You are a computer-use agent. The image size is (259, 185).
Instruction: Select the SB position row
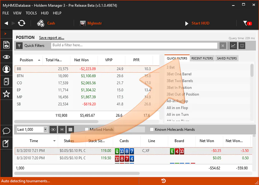[x=87, y=104]
